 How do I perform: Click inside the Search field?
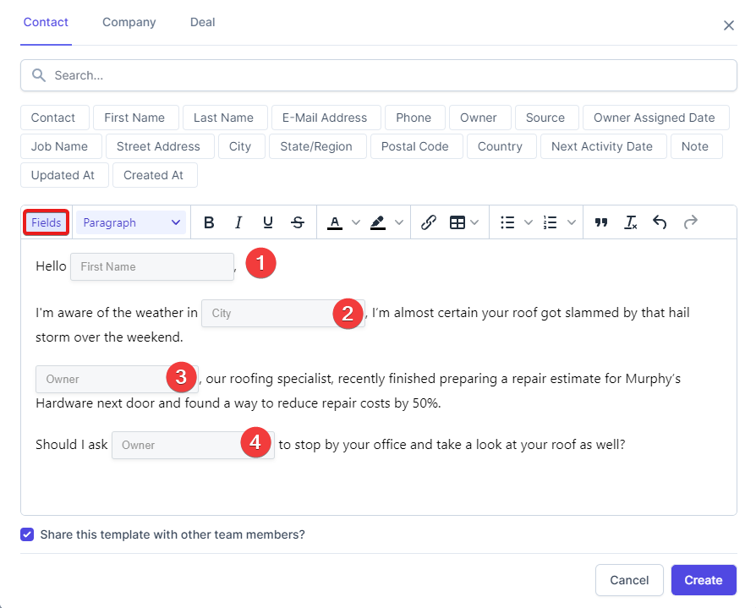click(379, 75)
